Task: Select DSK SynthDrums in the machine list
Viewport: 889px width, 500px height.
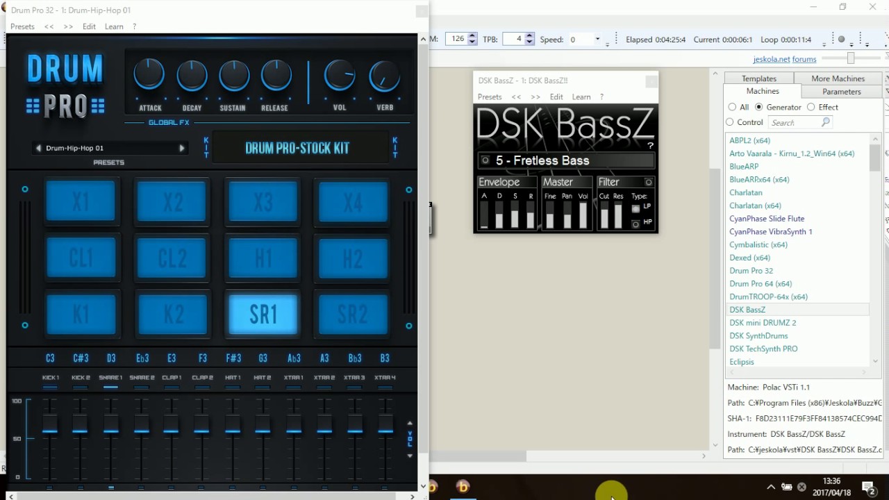Action: click(x=758, y=335)
